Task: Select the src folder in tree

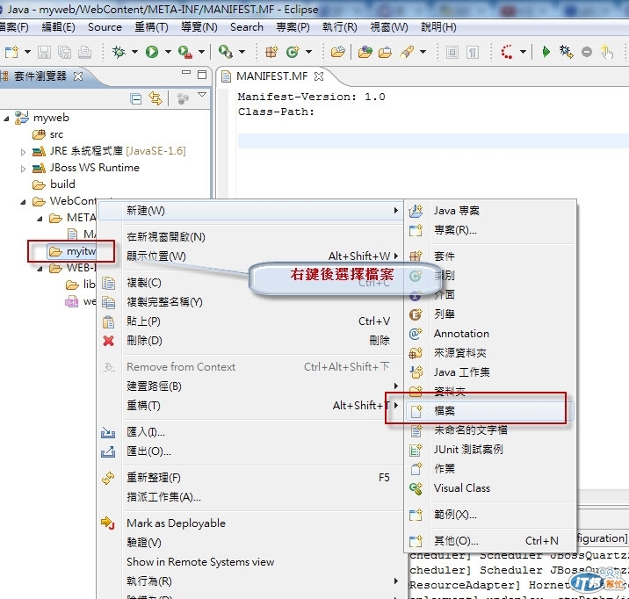Action: (47, 134)
